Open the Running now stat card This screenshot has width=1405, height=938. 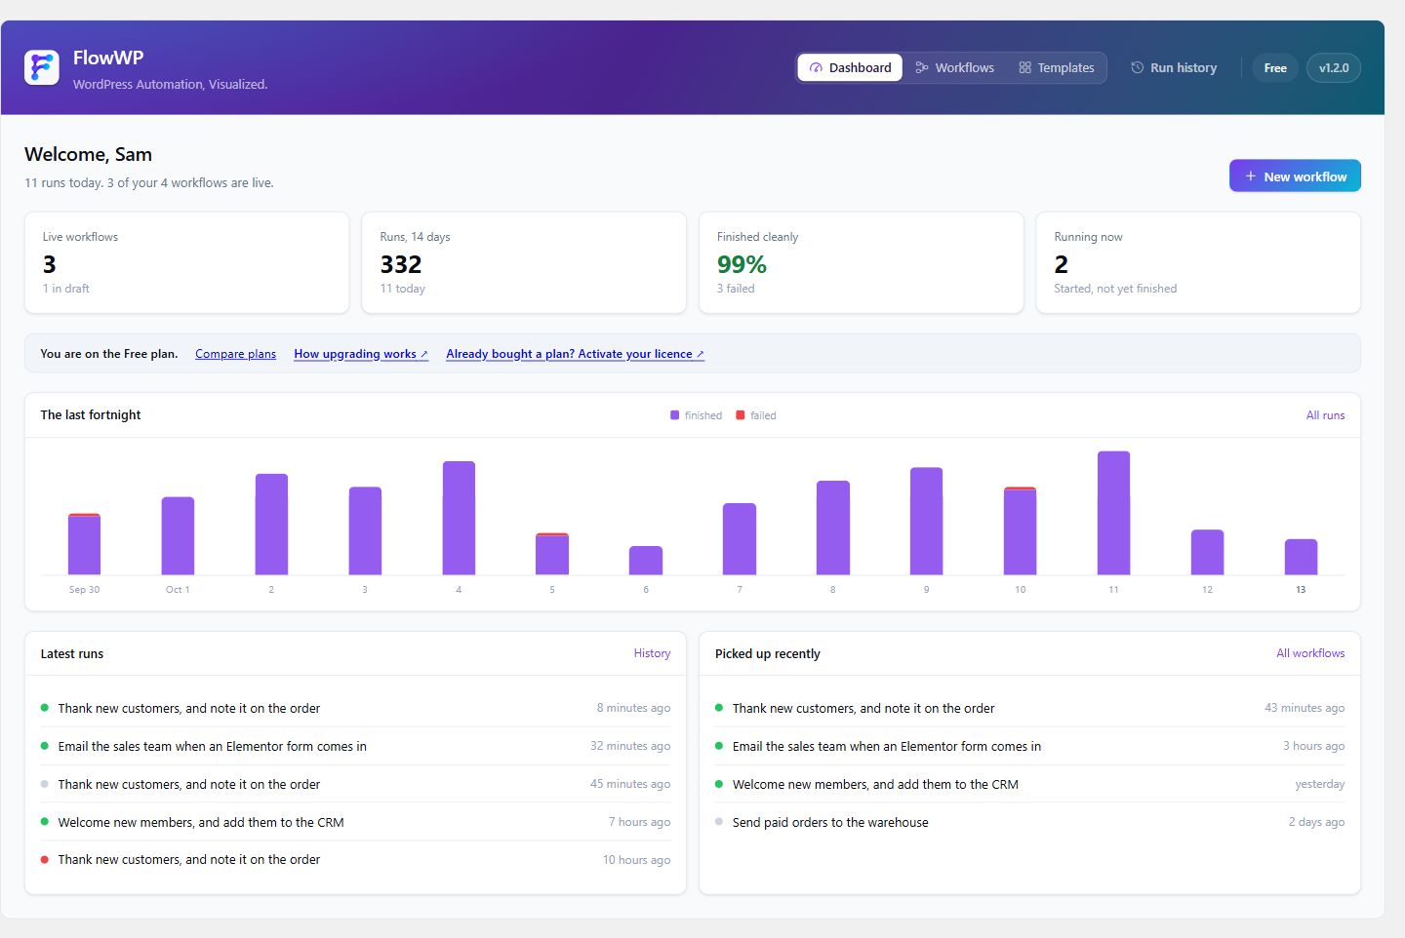coord(1198,262)
